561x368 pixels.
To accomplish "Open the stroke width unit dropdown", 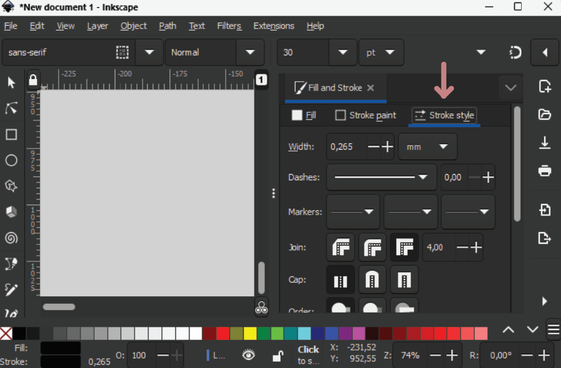I will [428, 147].
